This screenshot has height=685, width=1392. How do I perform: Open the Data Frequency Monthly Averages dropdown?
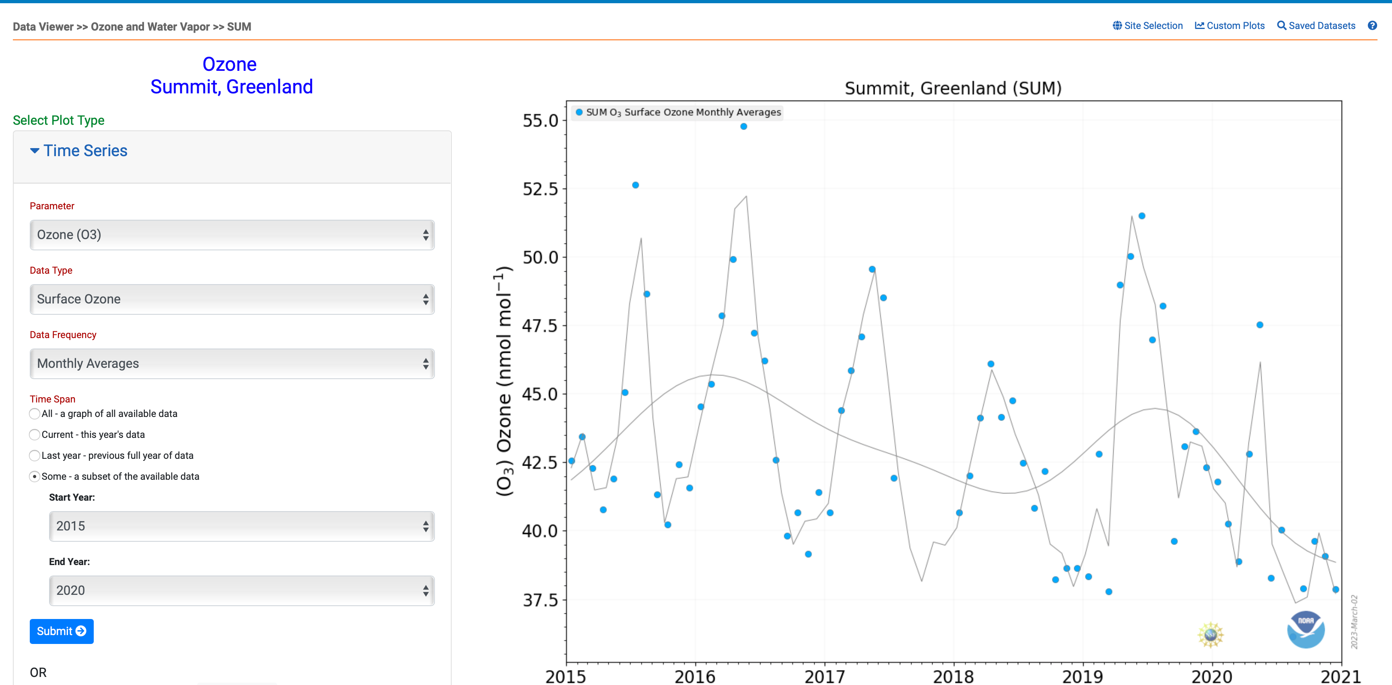pos(232,363)
